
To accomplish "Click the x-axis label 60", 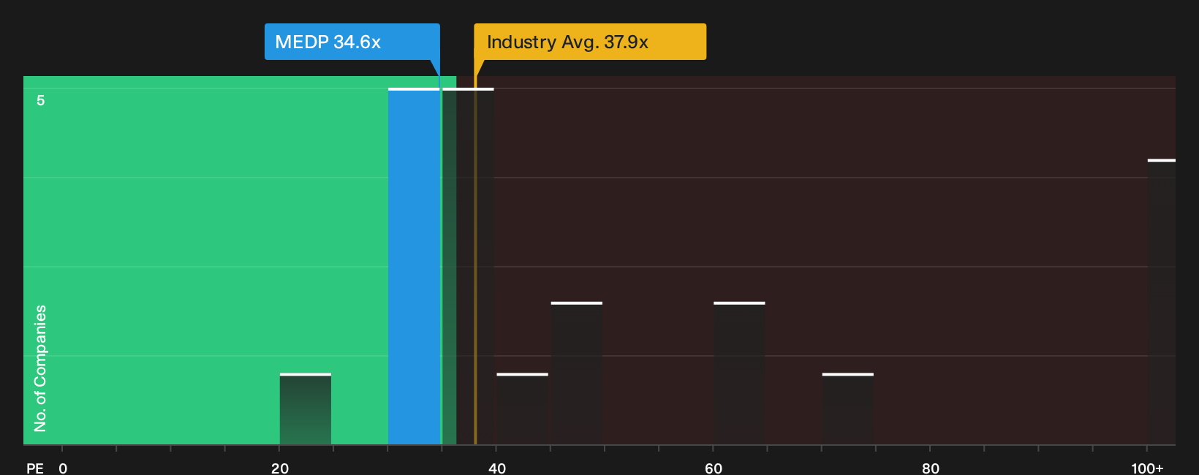I will click(714, 468).
